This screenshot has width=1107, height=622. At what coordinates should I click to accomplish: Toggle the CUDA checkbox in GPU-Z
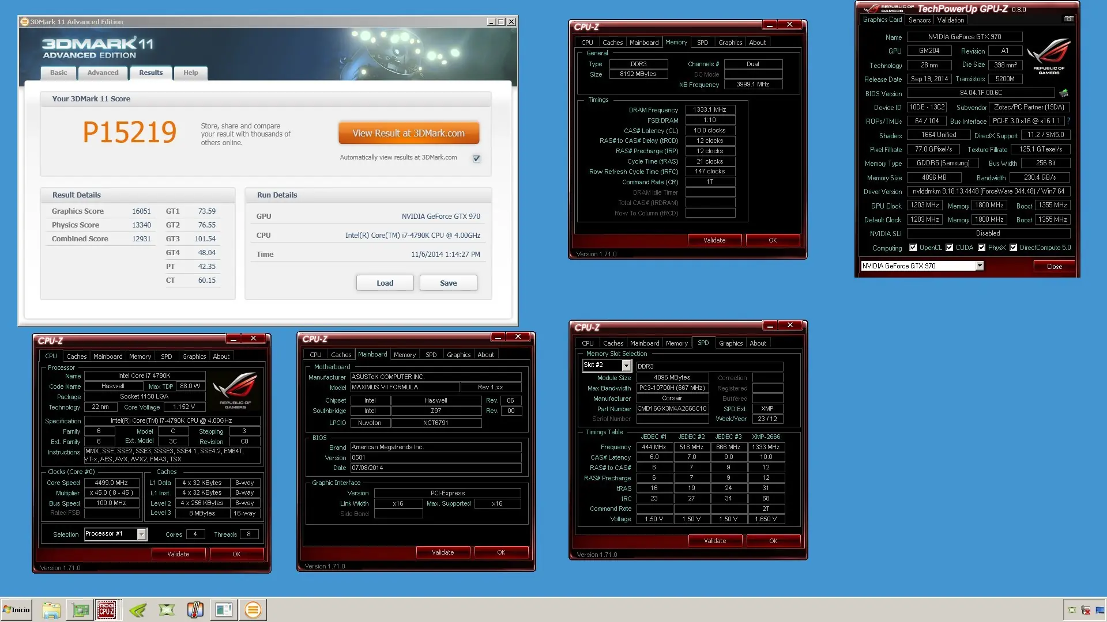coord(949,248)
